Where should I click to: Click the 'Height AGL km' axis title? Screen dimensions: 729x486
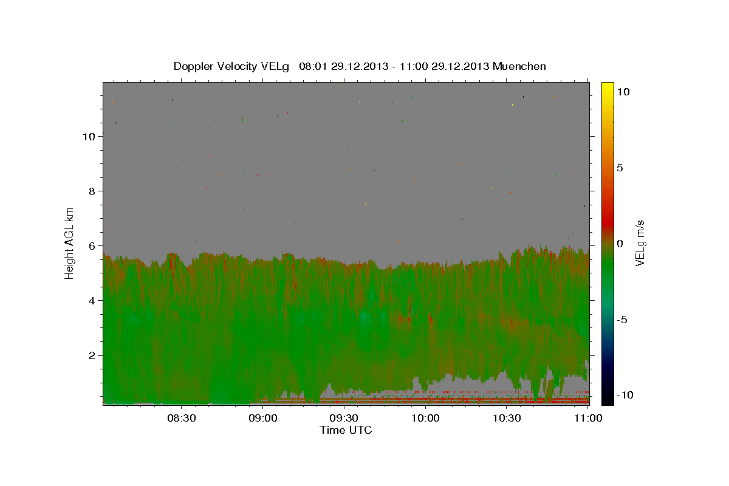(x=70, y=243)
